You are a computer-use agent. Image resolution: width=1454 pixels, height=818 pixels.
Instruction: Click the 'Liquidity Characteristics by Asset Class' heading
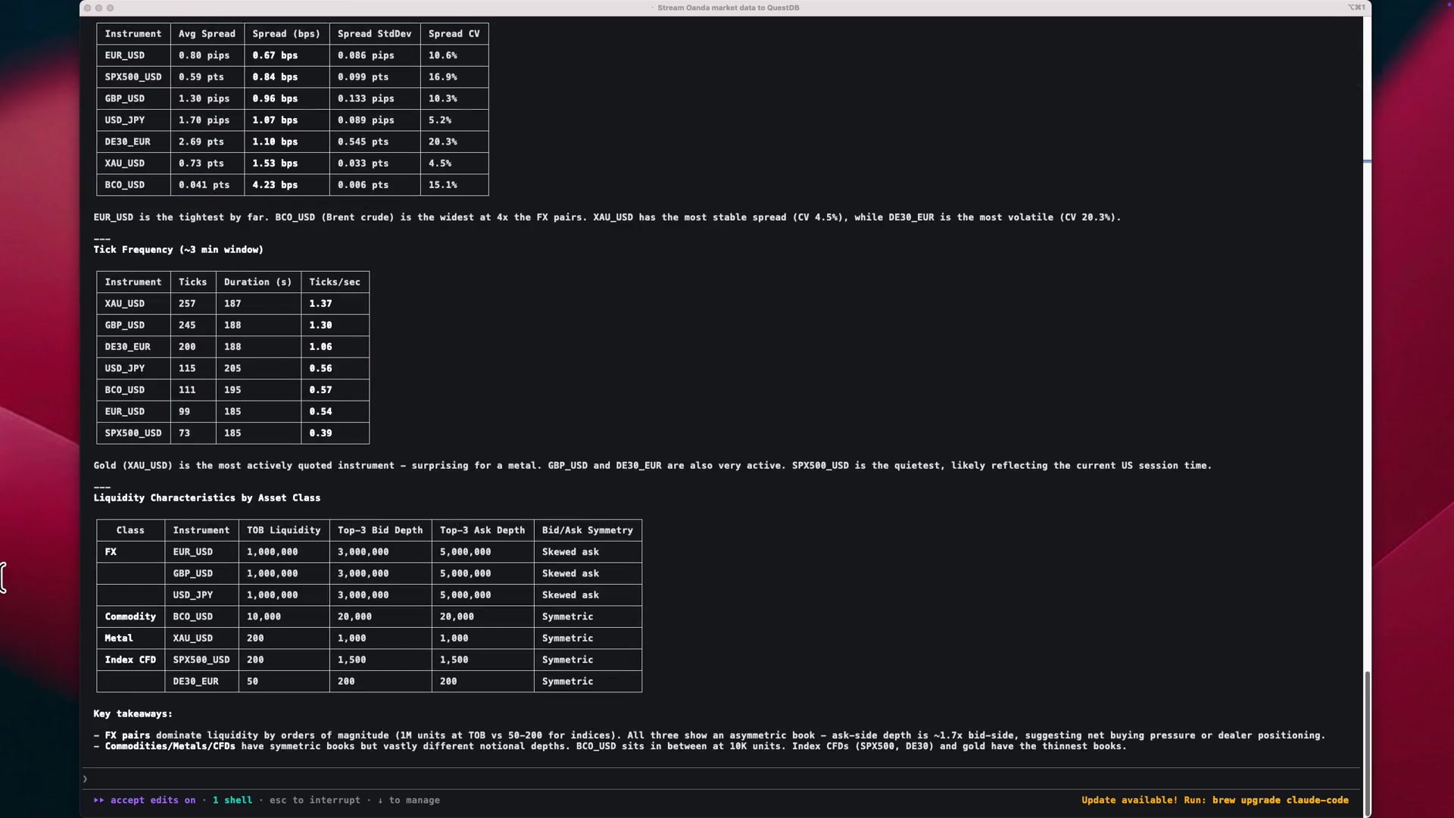(207, 498)
